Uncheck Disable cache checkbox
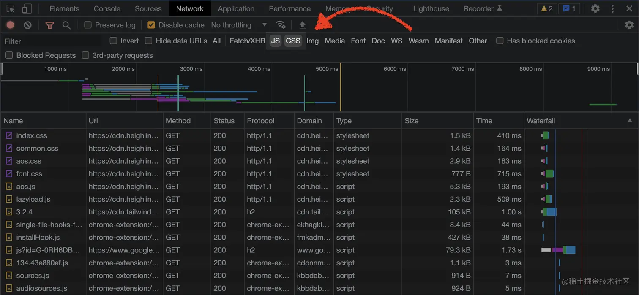The width and height of the screenshot is (639, 295). [x=151, y=25]
